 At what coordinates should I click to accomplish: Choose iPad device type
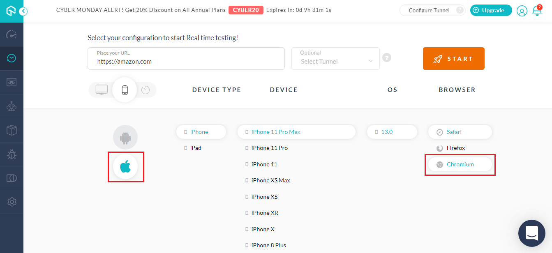[x=196, y=148]
